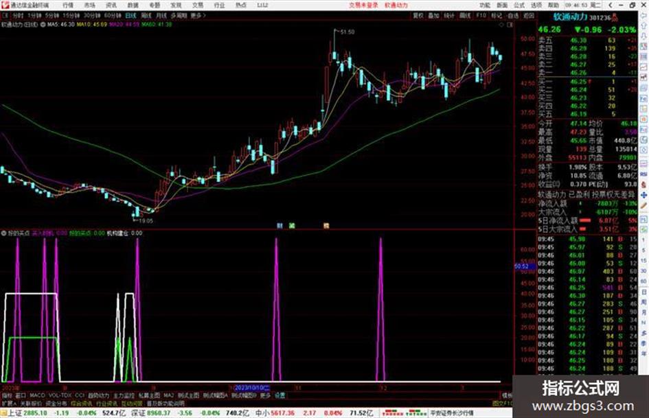Expand the 扩展 bottom panel toggle
The width and height of the screenshot is (649, 418).
9,404
